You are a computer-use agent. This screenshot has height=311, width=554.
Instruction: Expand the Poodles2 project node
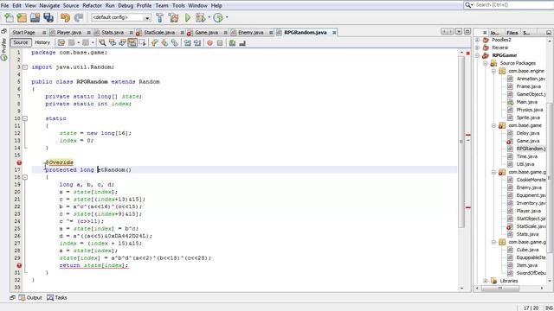pos(478,40)
